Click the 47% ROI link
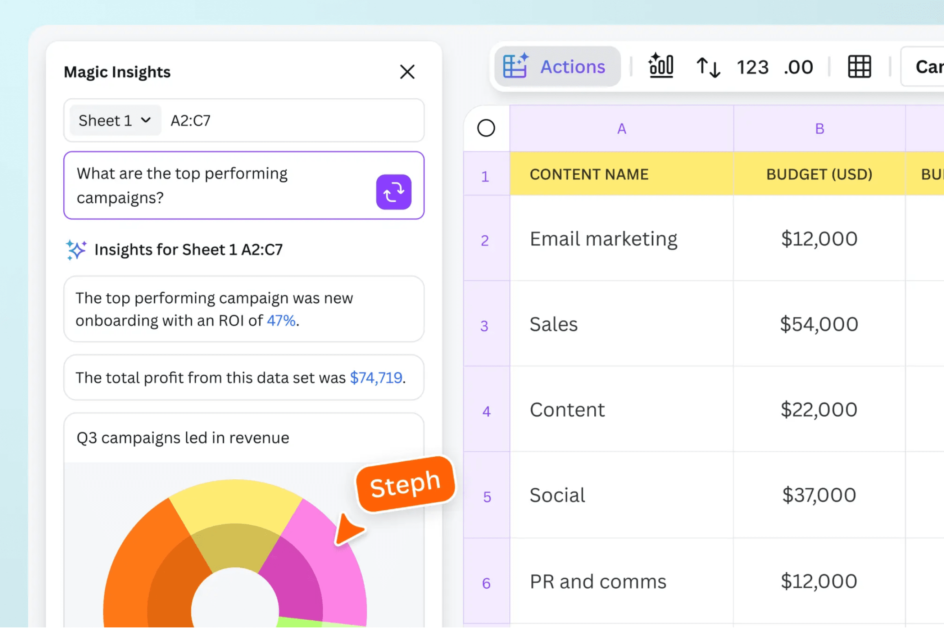Viewport: 944px width, 629px height. [282, 321]
